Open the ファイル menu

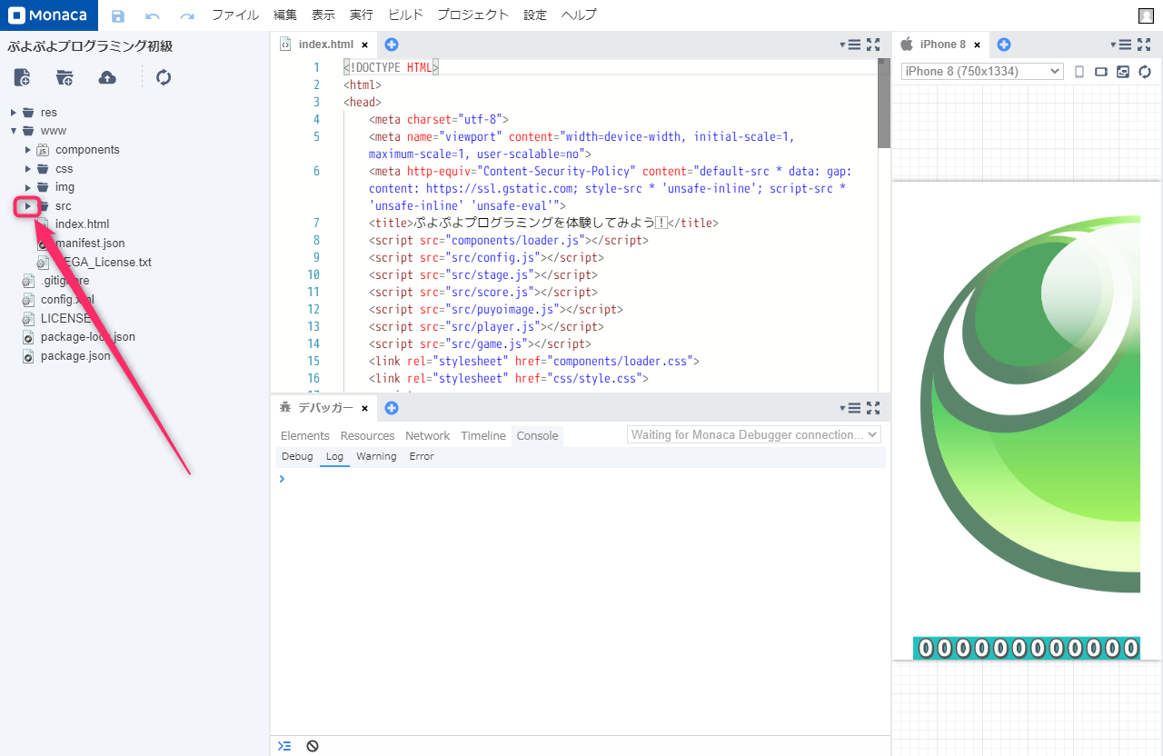pos(235,15)
